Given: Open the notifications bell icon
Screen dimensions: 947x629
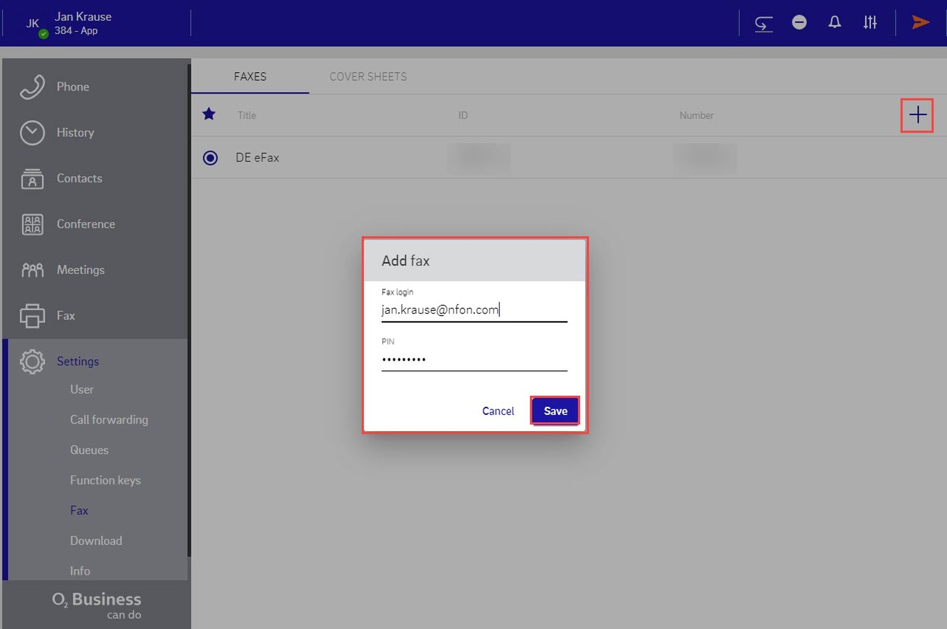Looking at the screenshot, I should click(834, 22).
